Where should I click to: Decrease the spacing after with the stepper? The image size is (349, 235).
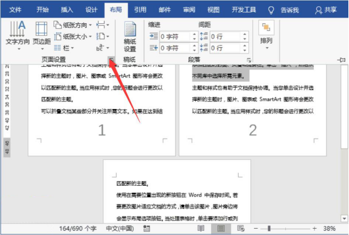click(244, 50)
